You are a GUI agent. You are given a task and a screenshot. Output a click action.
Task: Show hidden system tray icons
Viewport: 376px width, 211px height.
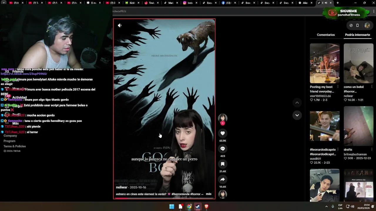tap(326, 207)
